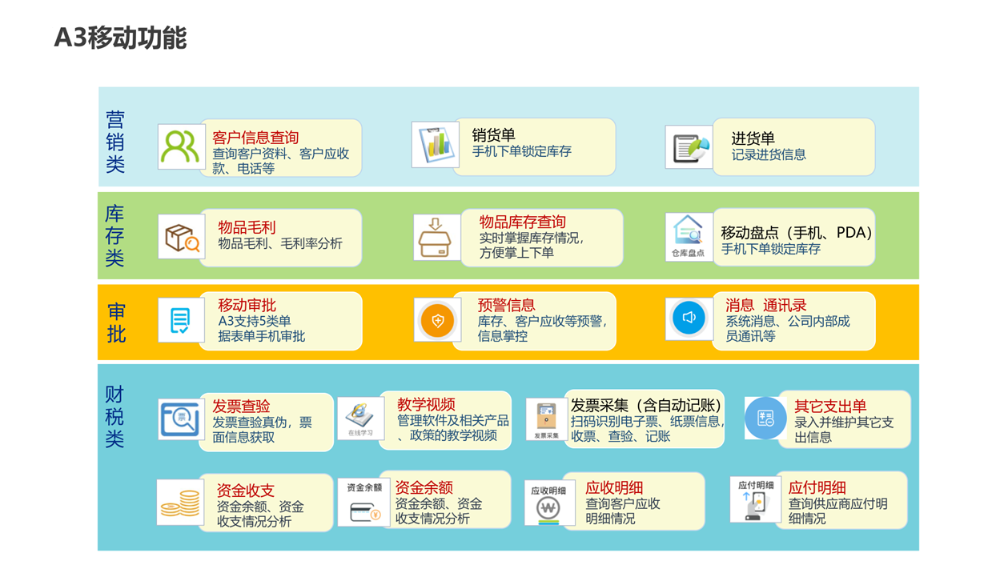
Task: Click the 资金收支 gold coins icon
Action: pyautogui.click(x=180, y=503)
